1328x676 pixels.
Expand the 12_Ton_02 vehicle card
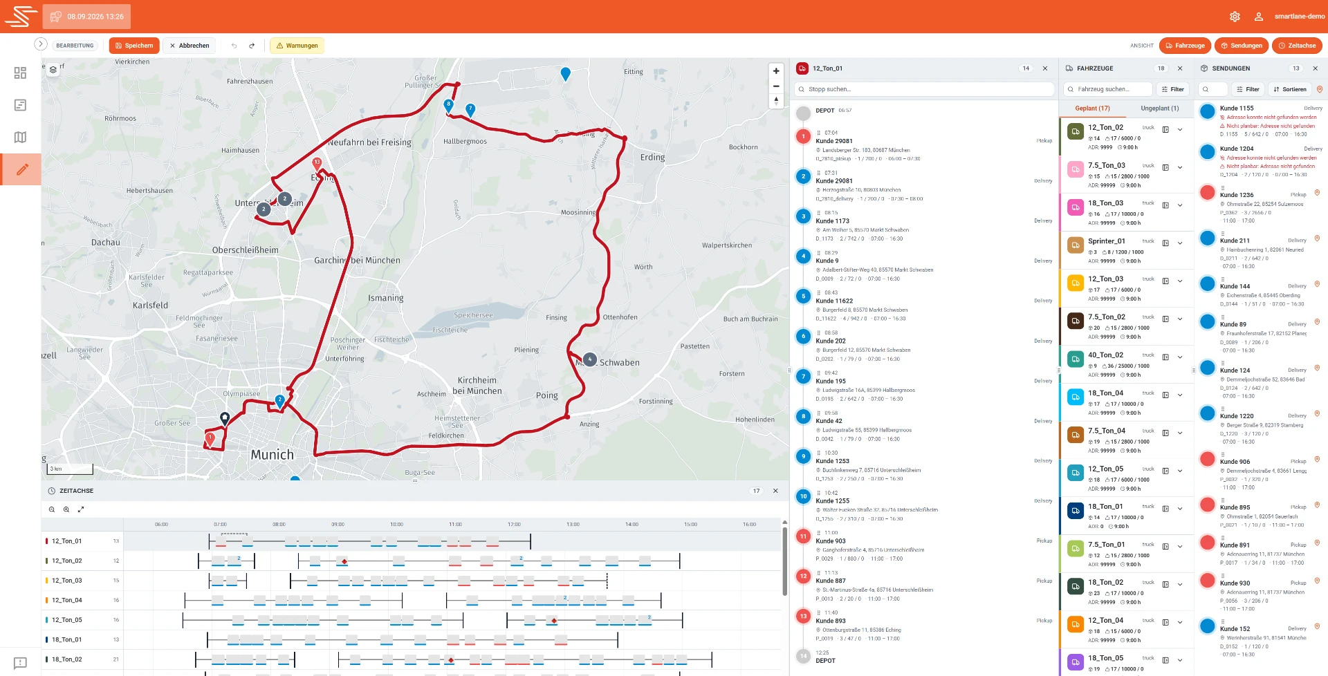point(1180,130)
